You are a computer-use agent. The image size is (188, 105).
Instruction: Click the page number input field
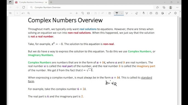click(17, 13)
